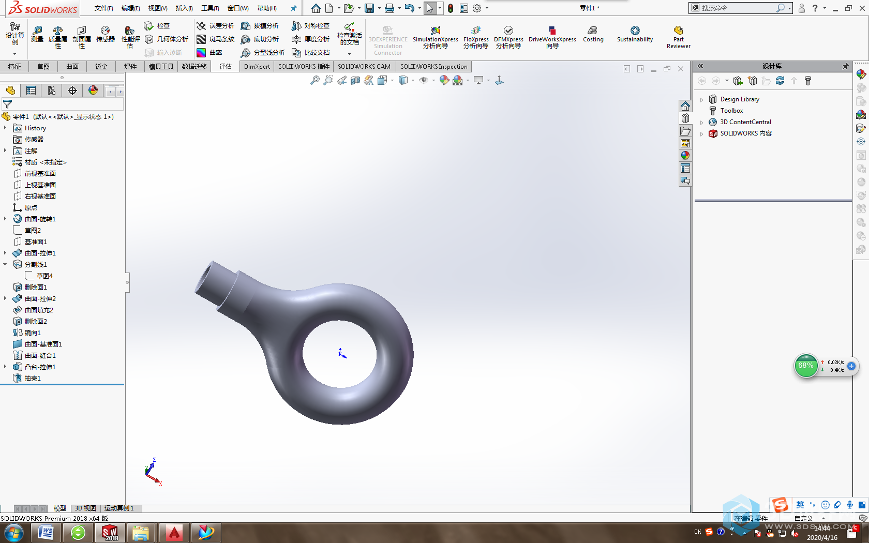Open FloXpress analysis wizard

(x=476, y=37)
